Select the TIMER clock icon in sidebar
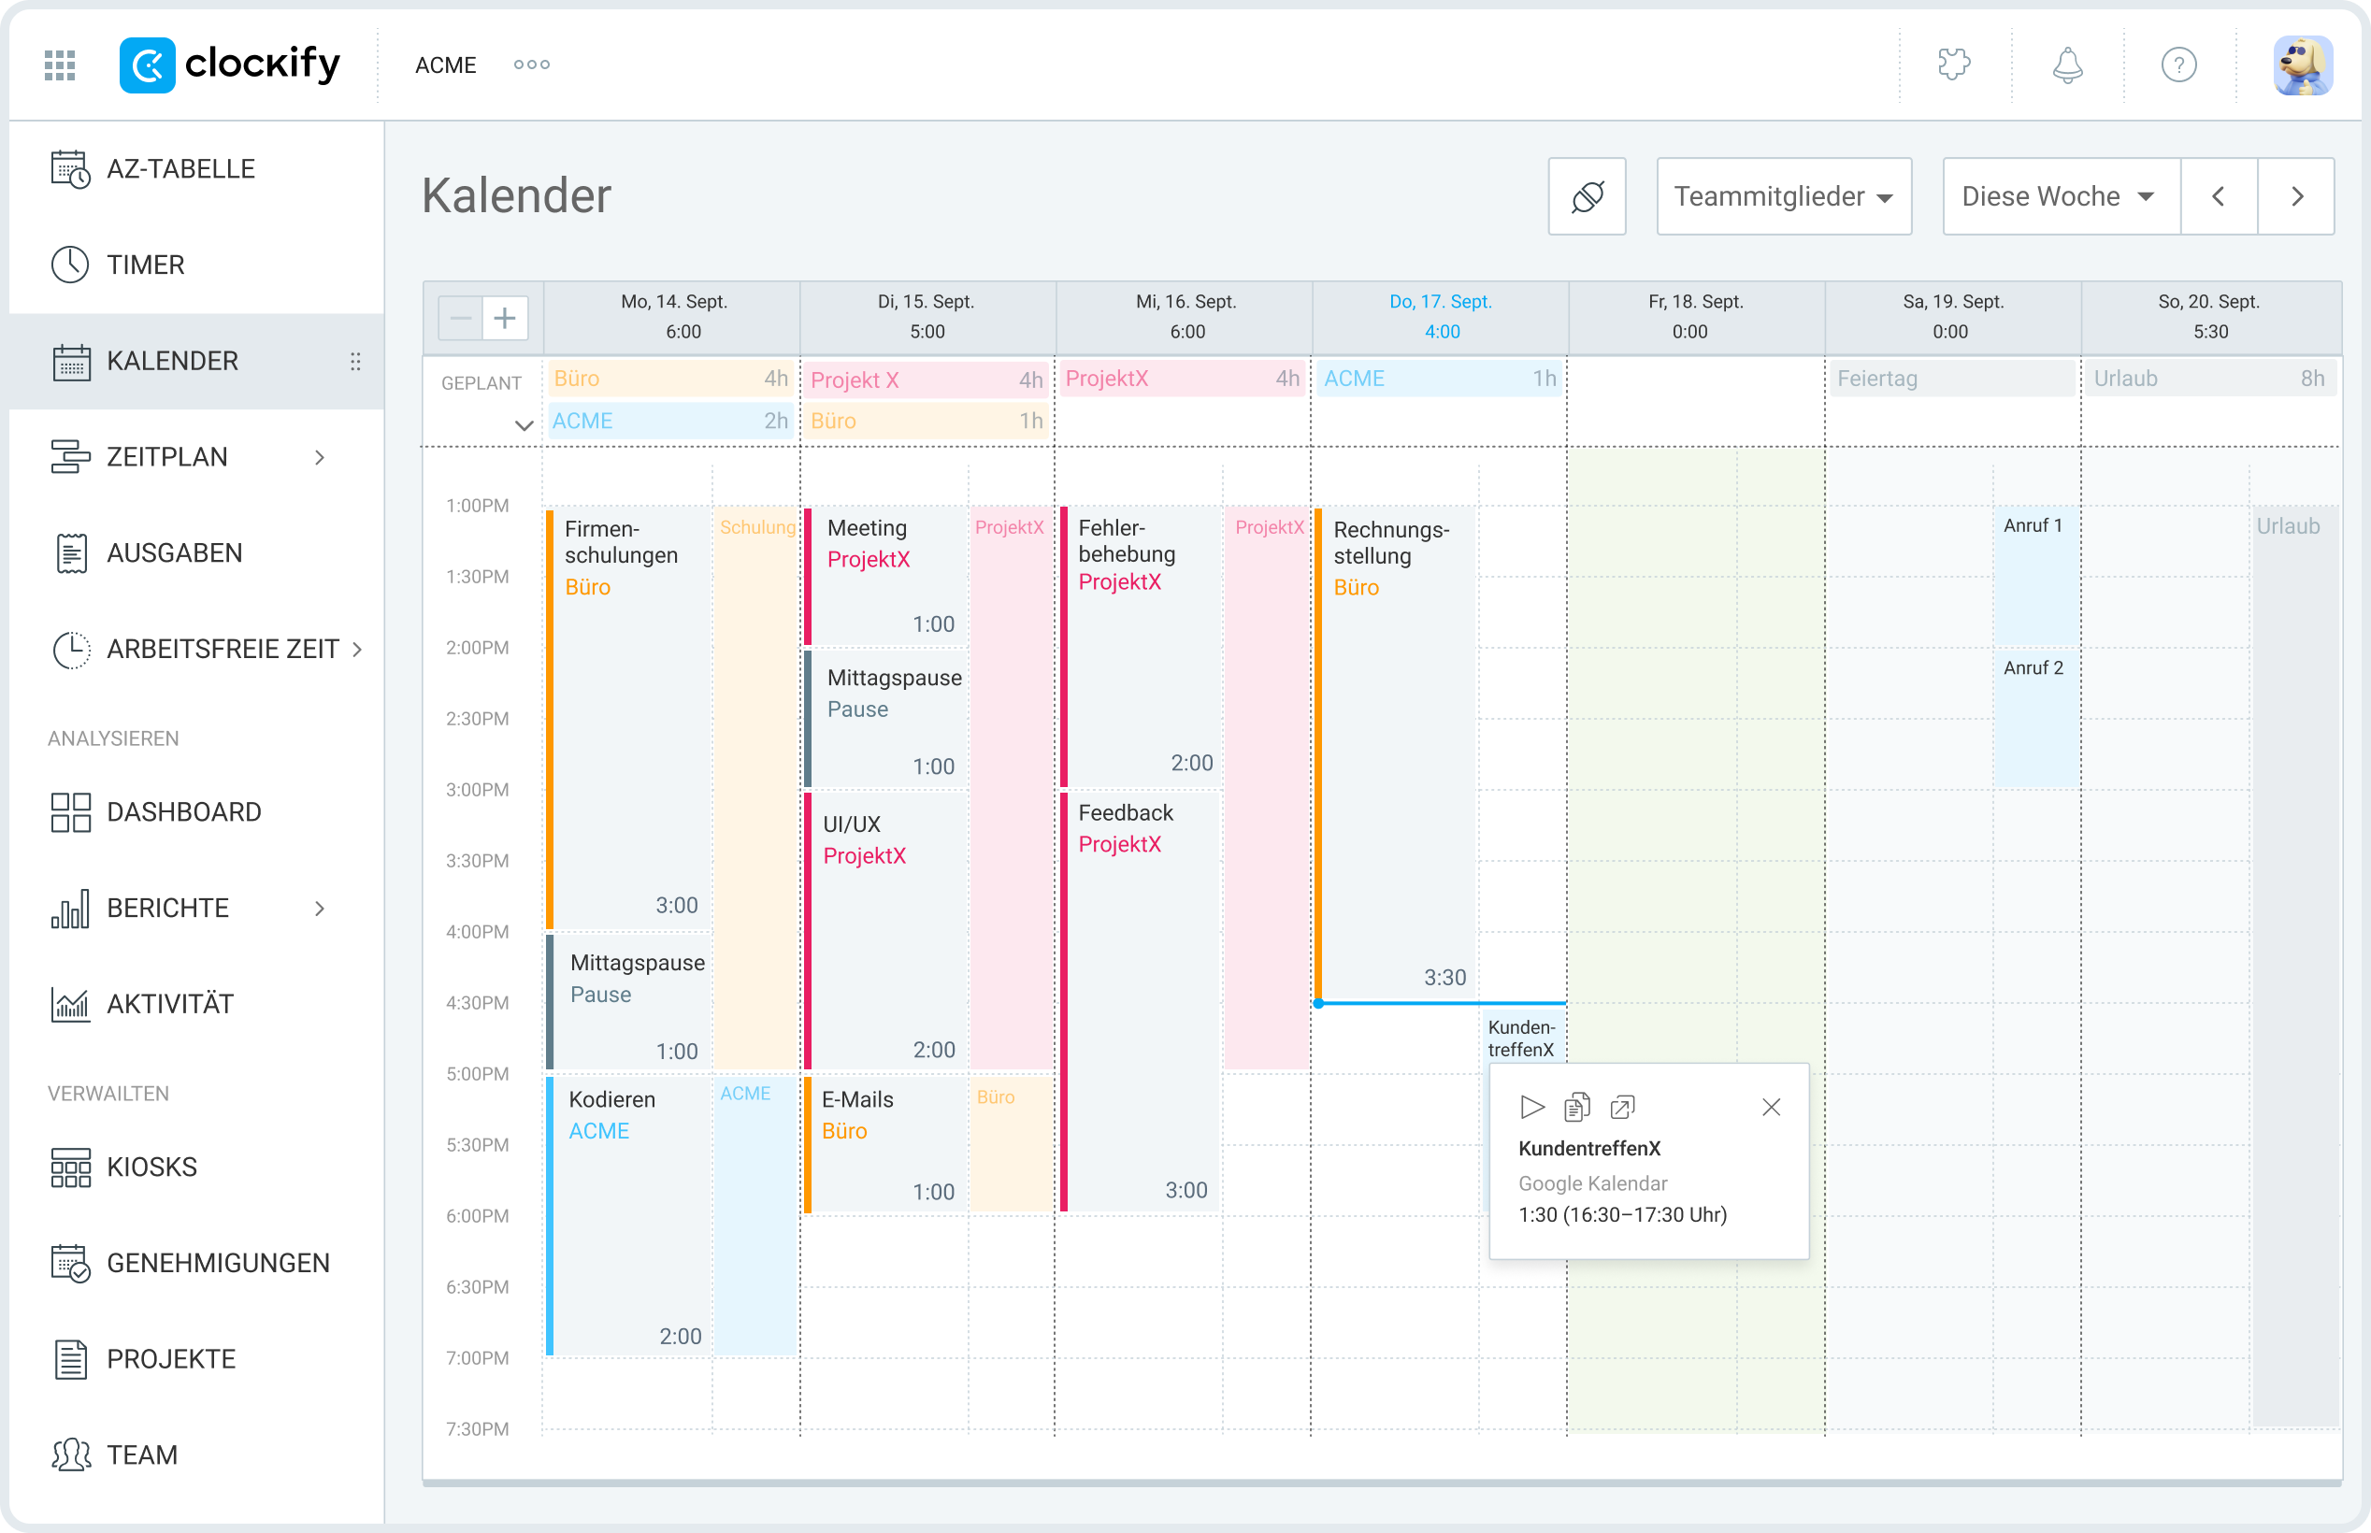The image size is (2371, 1533). pos(70,265)
